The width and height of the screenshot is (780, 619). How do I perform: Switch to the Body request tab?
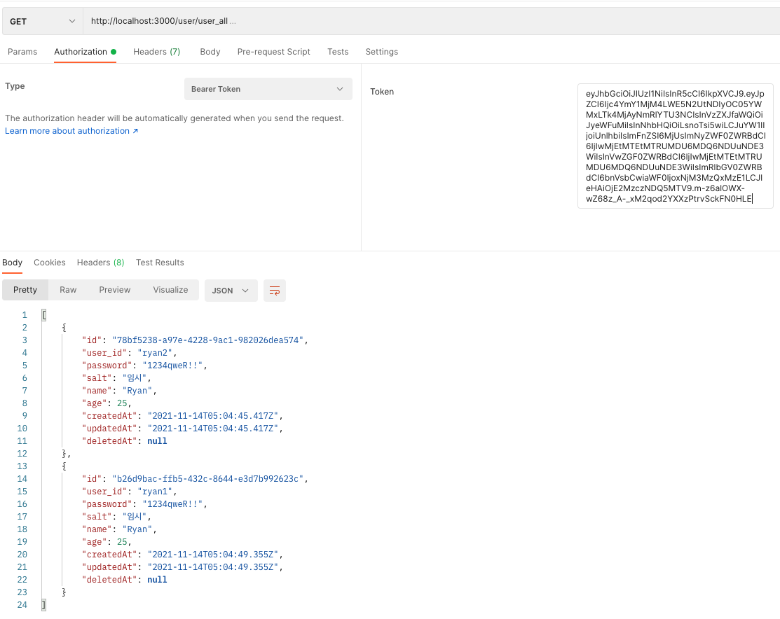[210, 51]
